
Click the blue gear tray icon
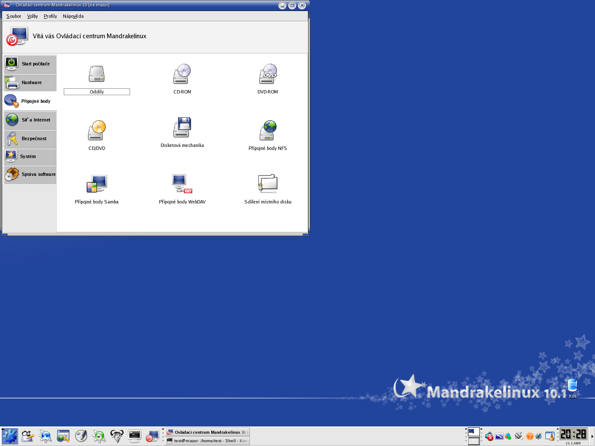[x=538, y=436]
